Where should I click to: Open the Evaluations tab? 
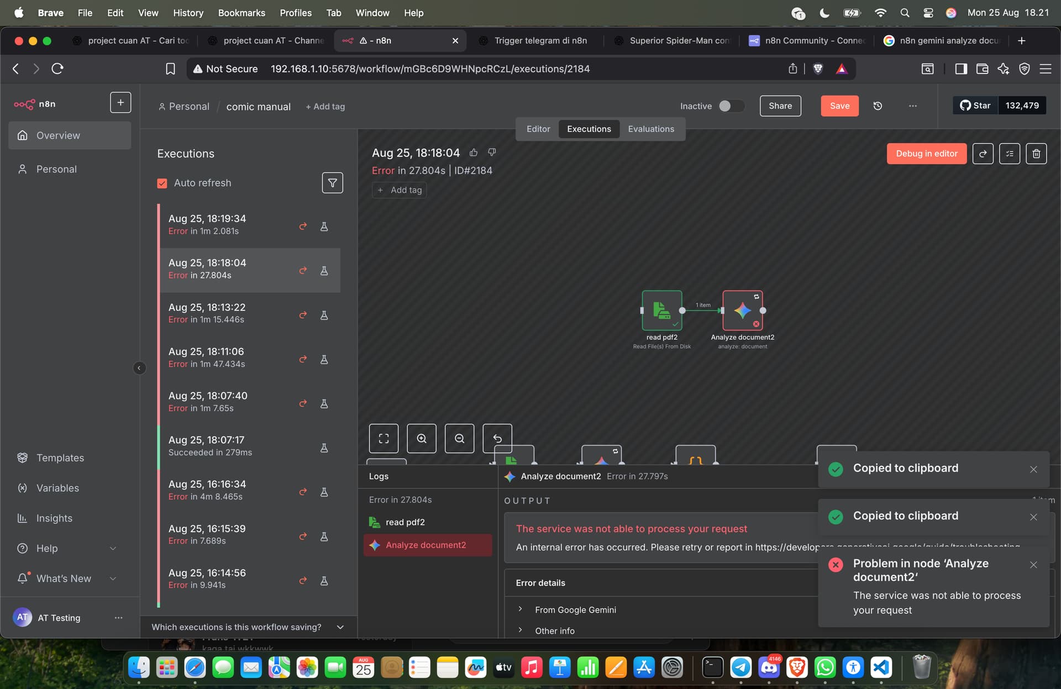(650, 129)
